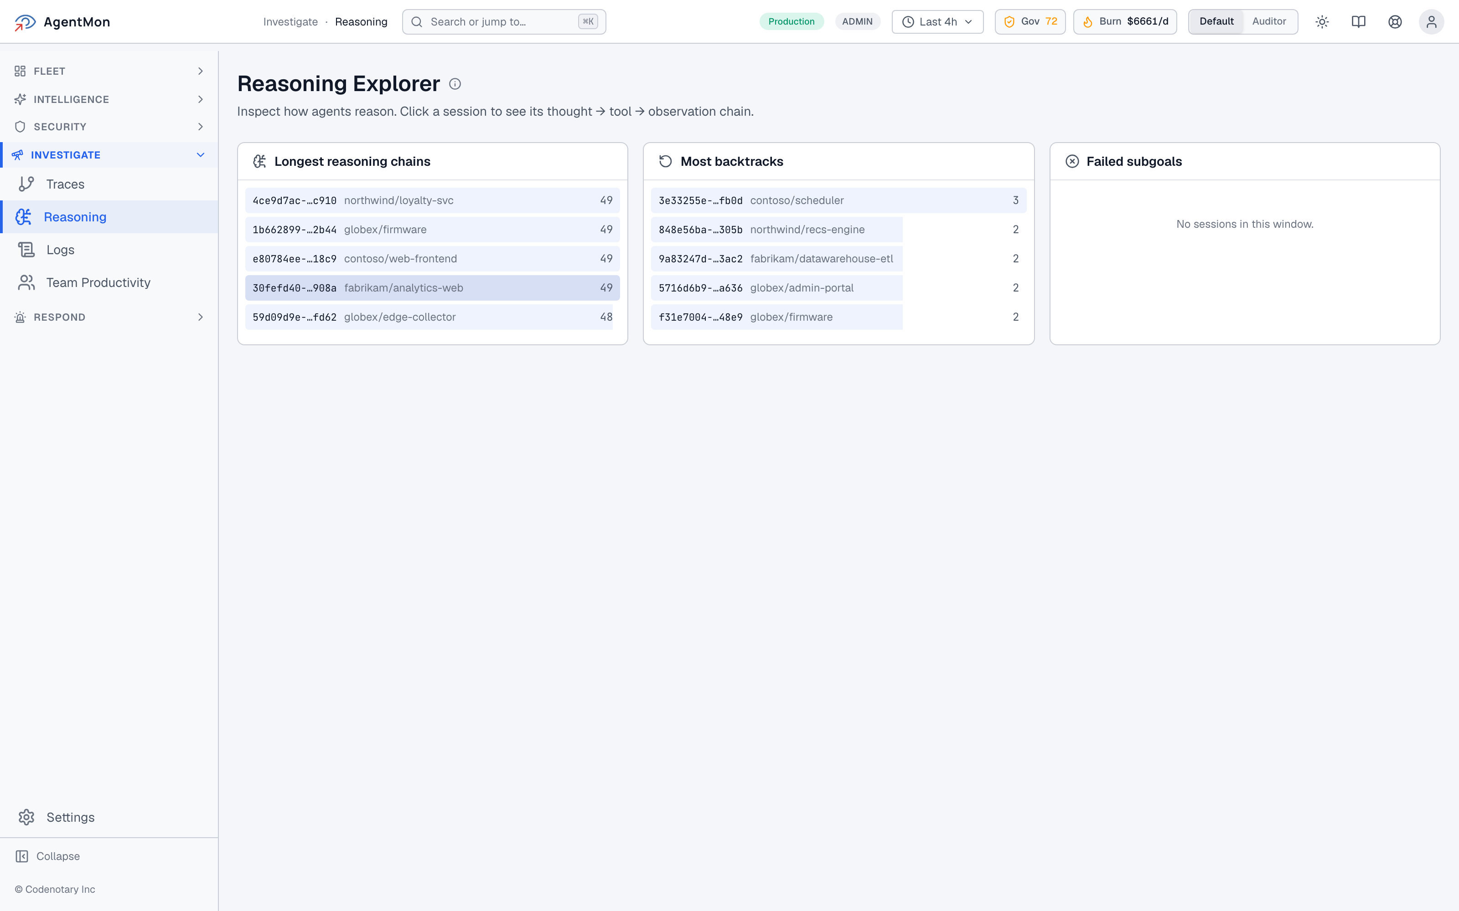Click the info icon beside Reasoning Explorer
This screenshot has height=911, width=1459.
(455, 84)
